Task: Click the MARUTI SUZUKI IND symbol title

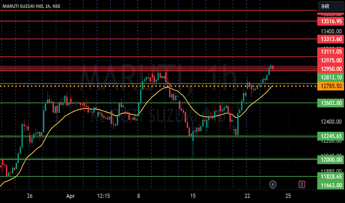Action: [x=31, y=6]
